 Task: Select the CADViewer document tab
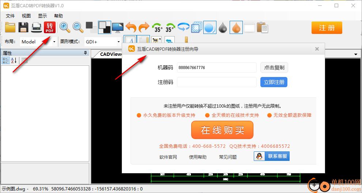point(109,54)
